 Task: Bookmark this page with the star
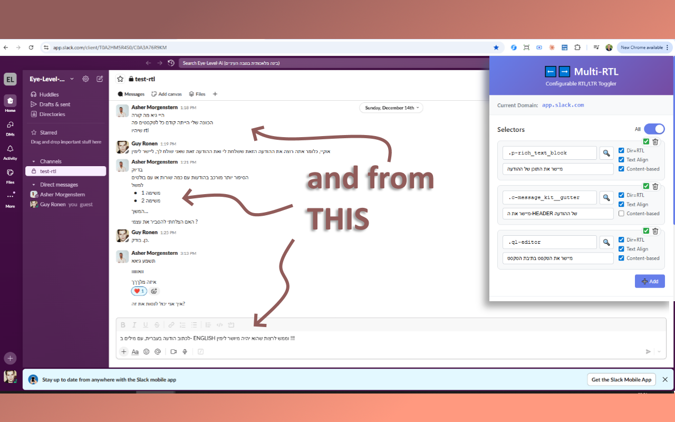[x=496, y=47]
